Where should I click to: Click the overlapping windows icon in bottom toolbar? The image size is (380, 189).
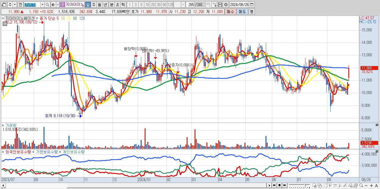point(320,186)
